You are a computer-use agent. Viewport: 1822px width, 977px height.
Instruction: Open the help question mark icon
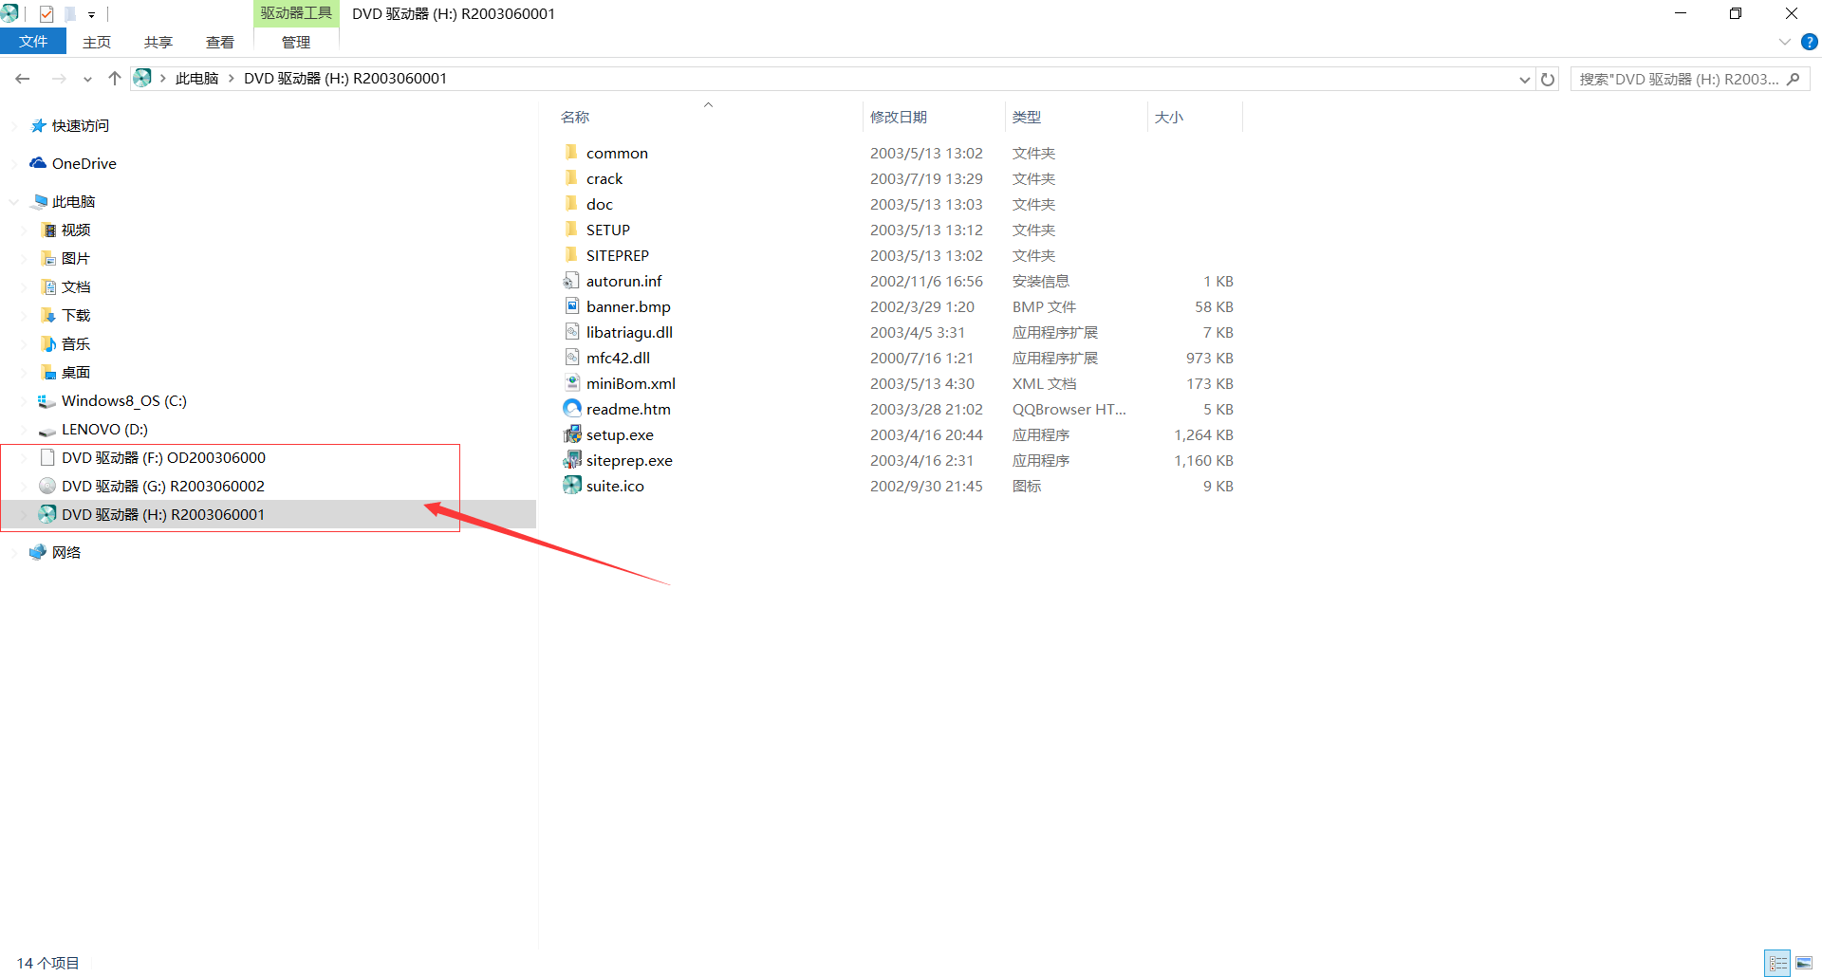[x=1809, y=42]
